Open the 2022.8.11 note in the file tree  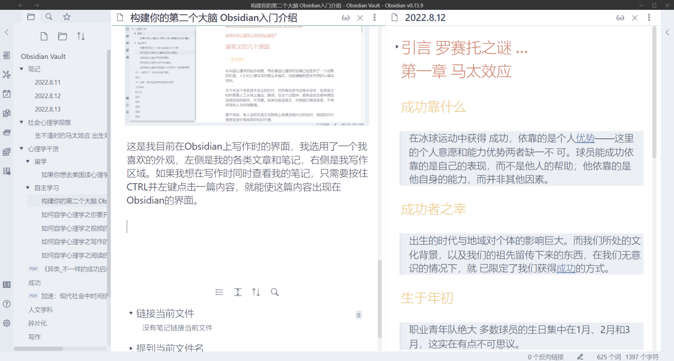[x=48, y=82]
